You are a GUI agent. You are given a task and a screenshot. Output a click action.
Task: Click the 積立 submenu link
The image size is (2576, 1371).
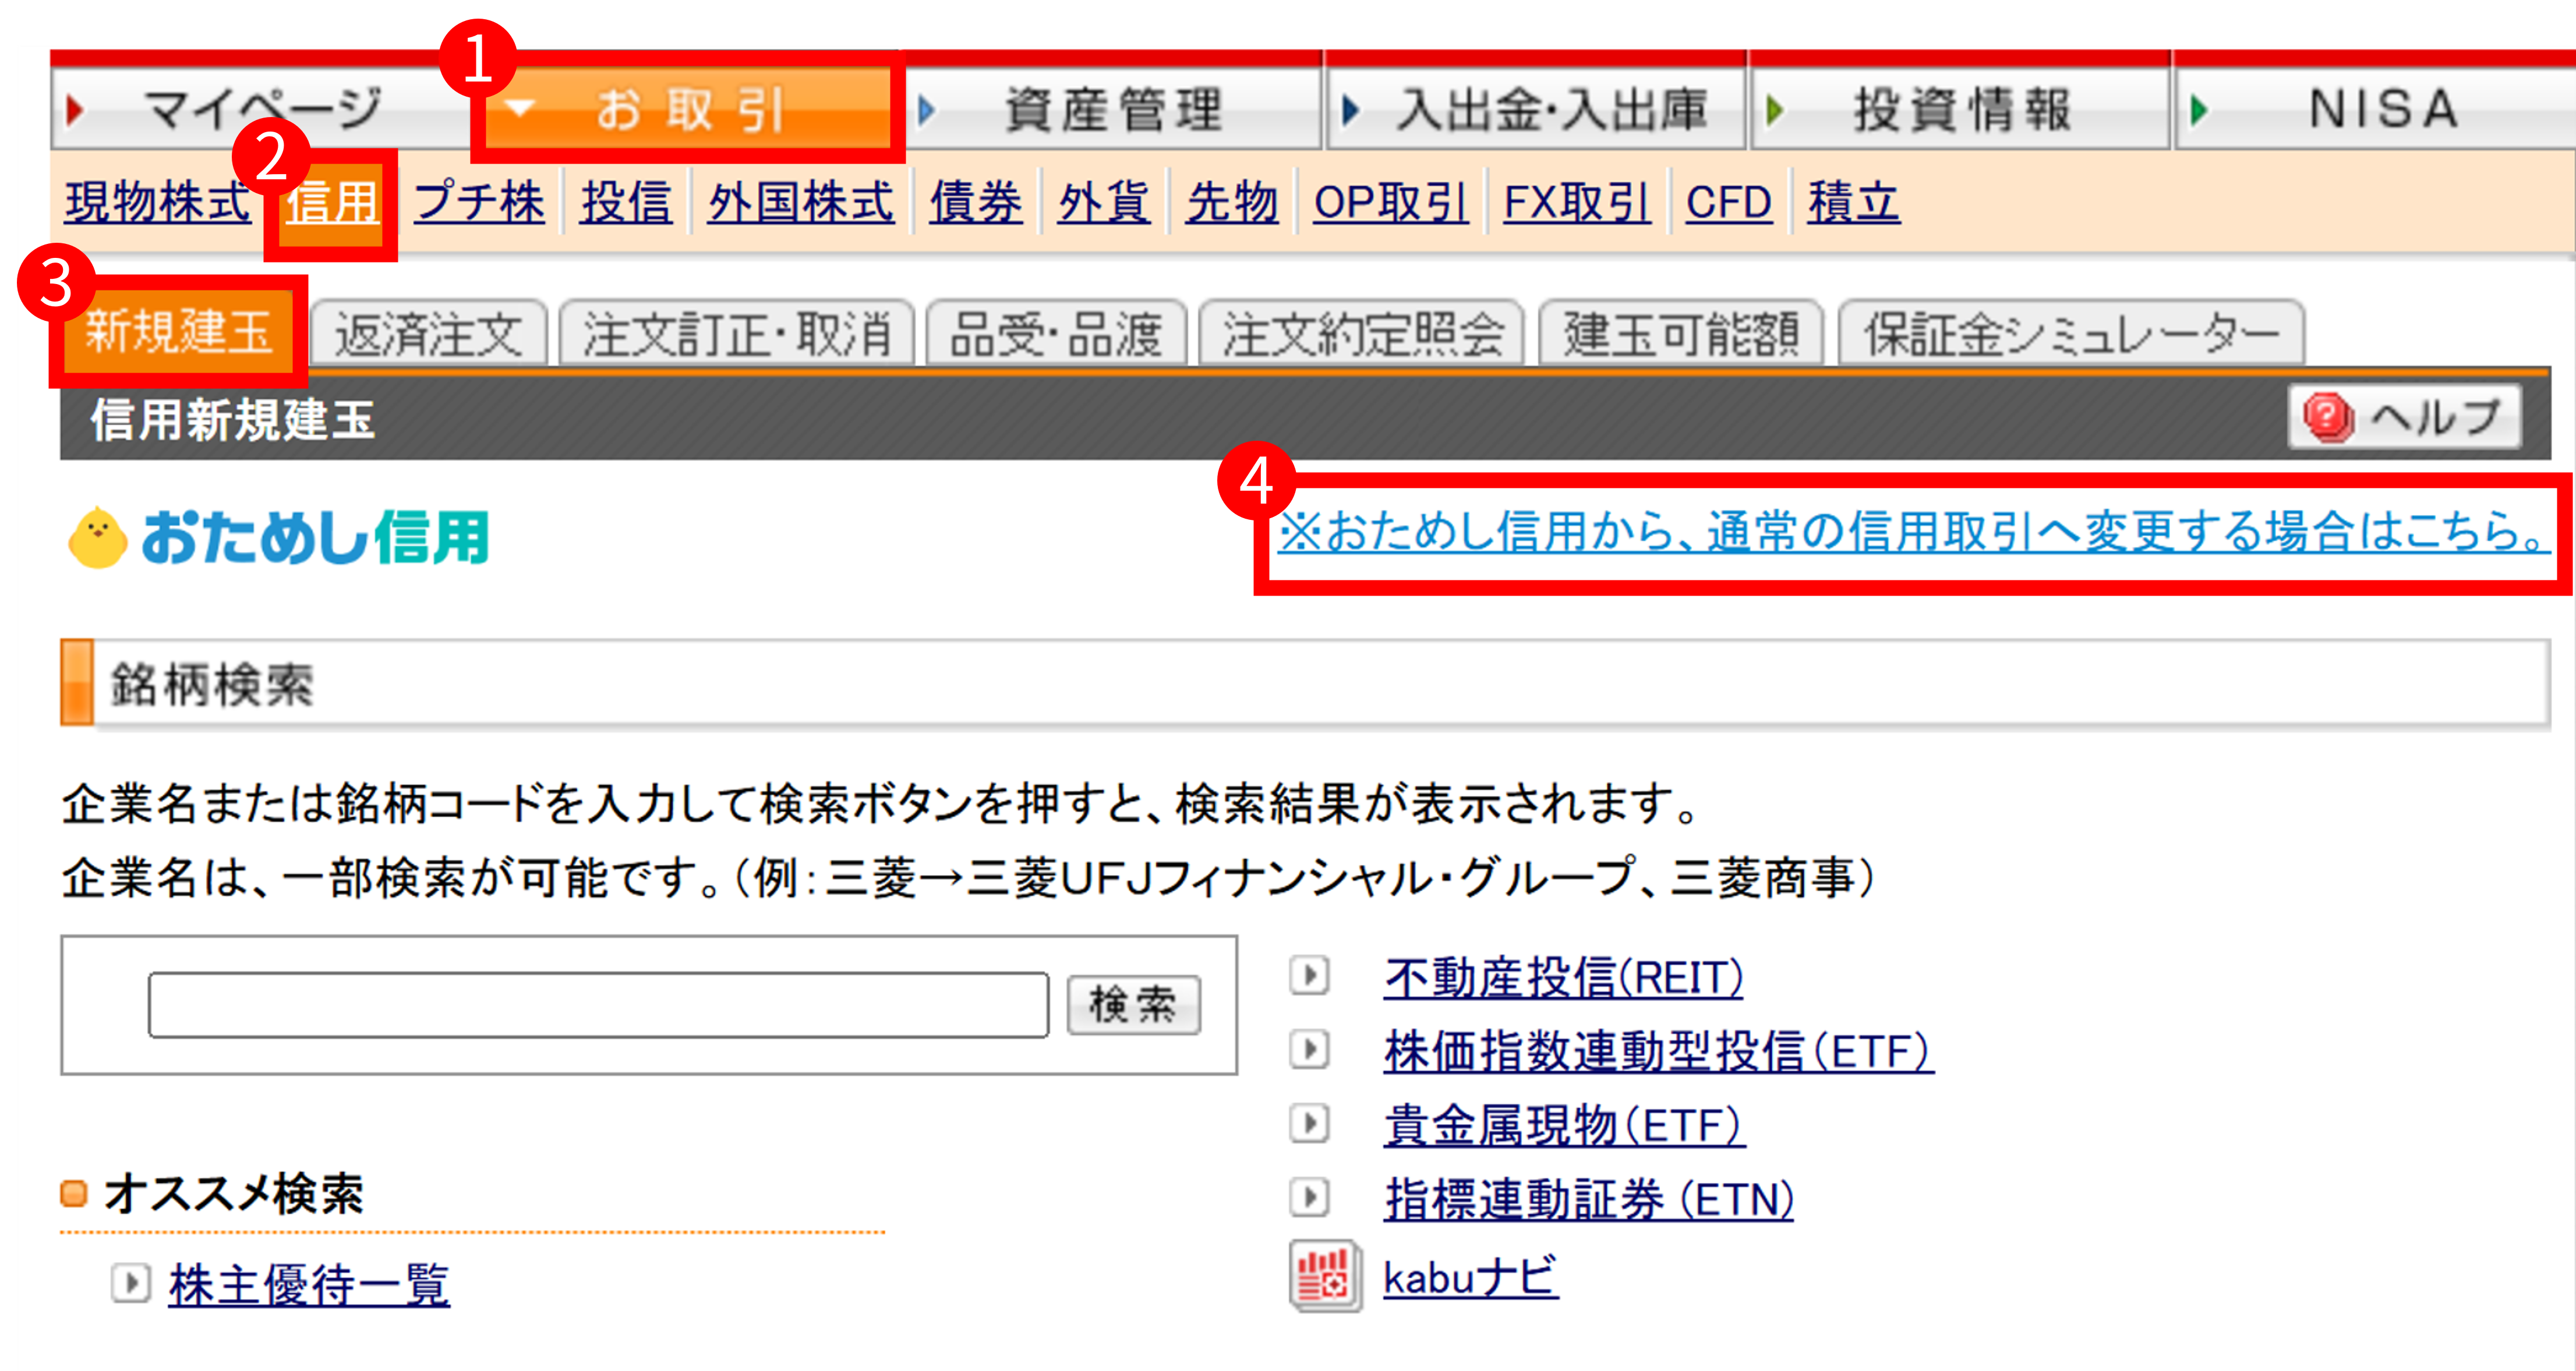pos(1854,203)
